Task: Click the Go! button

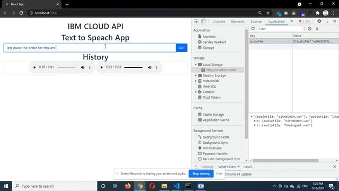Action: click(182, 48)
